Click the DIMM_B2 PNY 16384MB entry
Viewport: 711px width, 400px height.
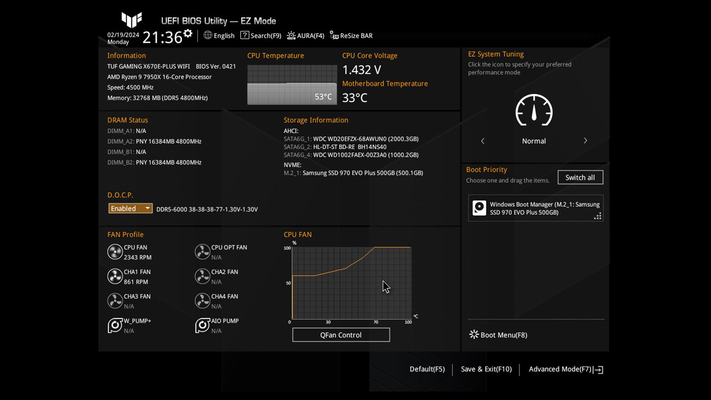[154, 163]
